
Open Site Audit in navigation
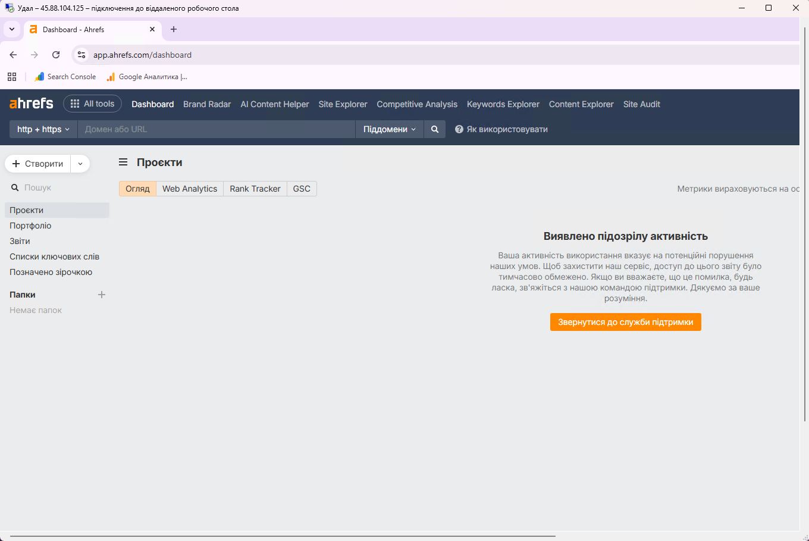click(x=642, y=104)
